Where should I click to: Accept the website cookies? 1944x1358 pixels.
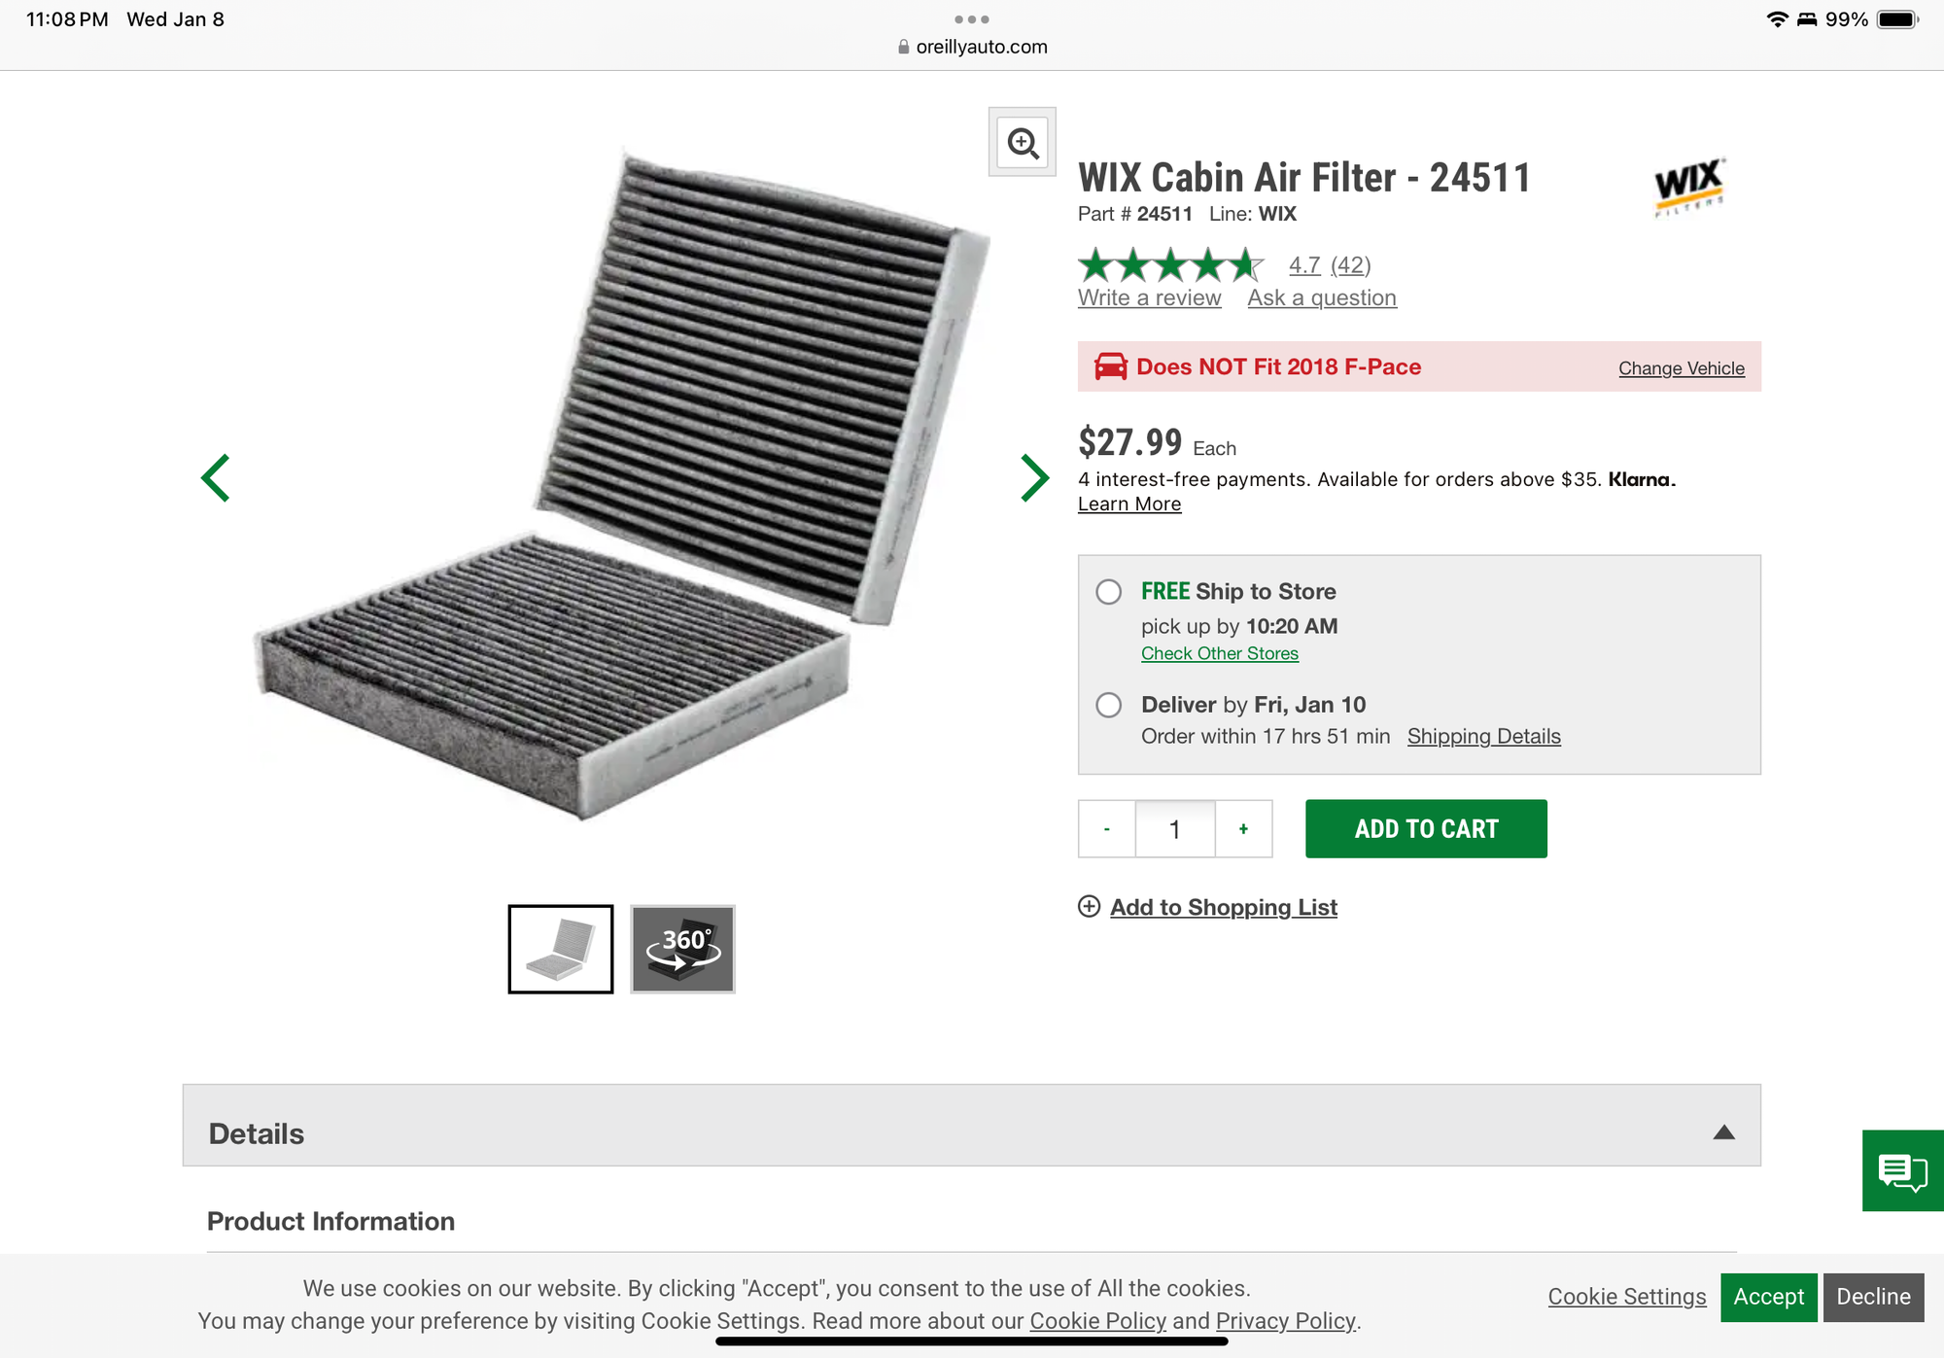tap(1768, 1297)
